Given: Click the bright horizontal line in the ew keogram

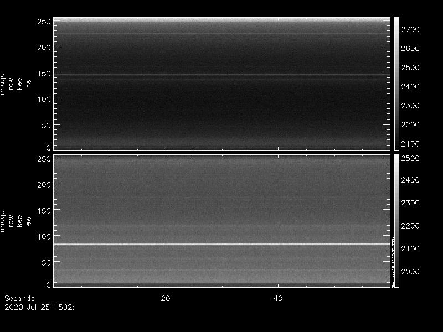Looking at the screenshot, I should click(x=221, y=244).
